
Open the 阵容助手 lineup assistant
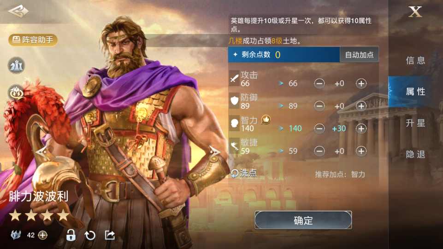pyautogui.click(x=33, y=40)
